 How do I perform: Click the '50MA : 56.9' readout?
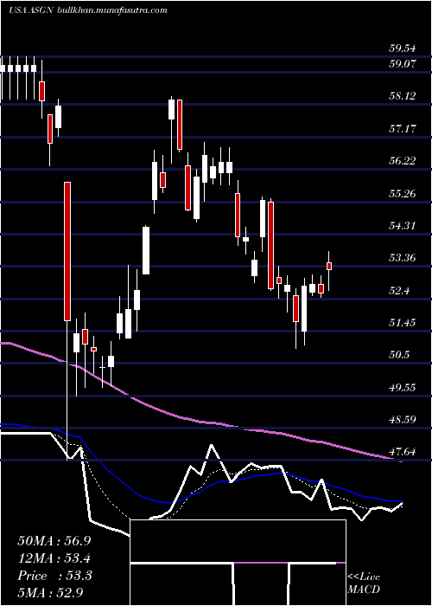(54, 541)
